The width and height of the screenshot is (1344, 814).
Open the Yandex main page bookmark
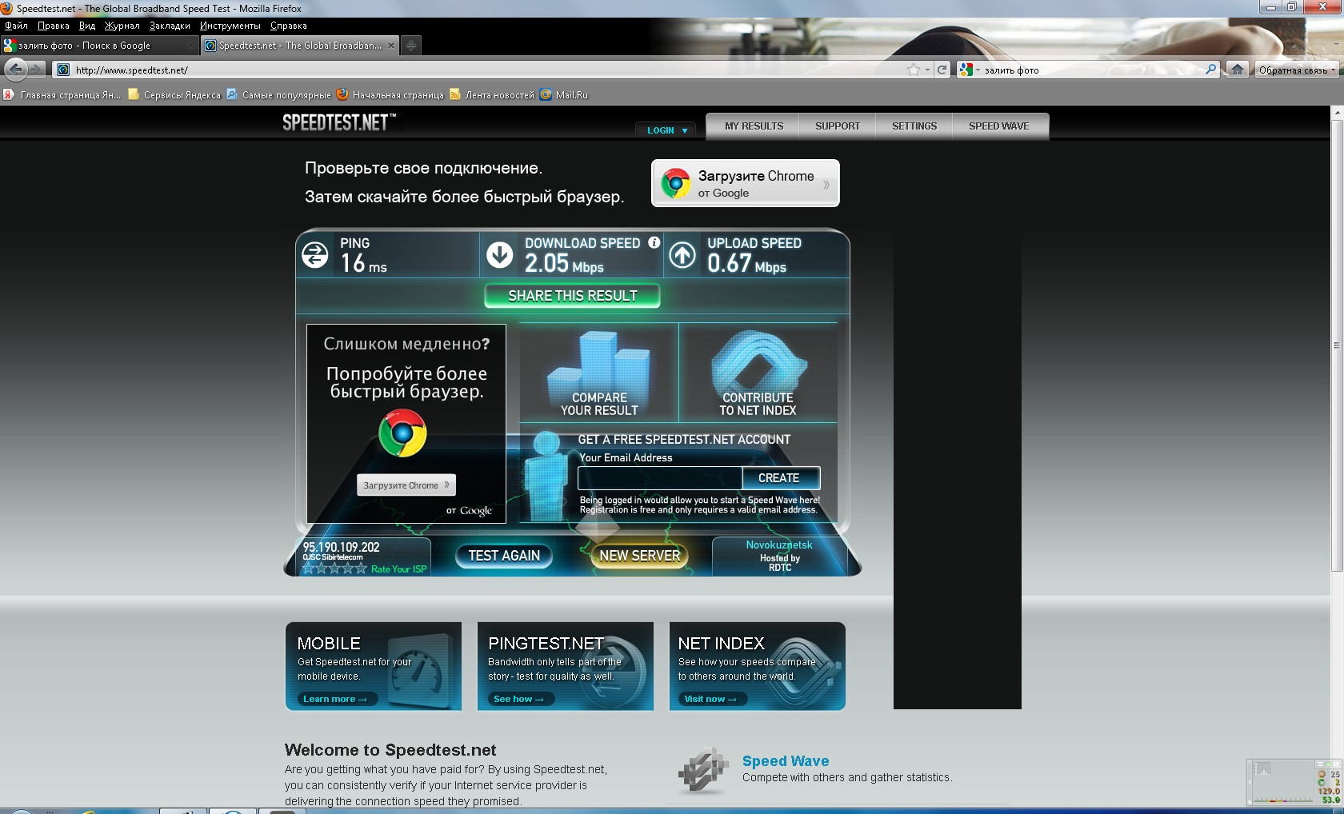tap(62, 94)
